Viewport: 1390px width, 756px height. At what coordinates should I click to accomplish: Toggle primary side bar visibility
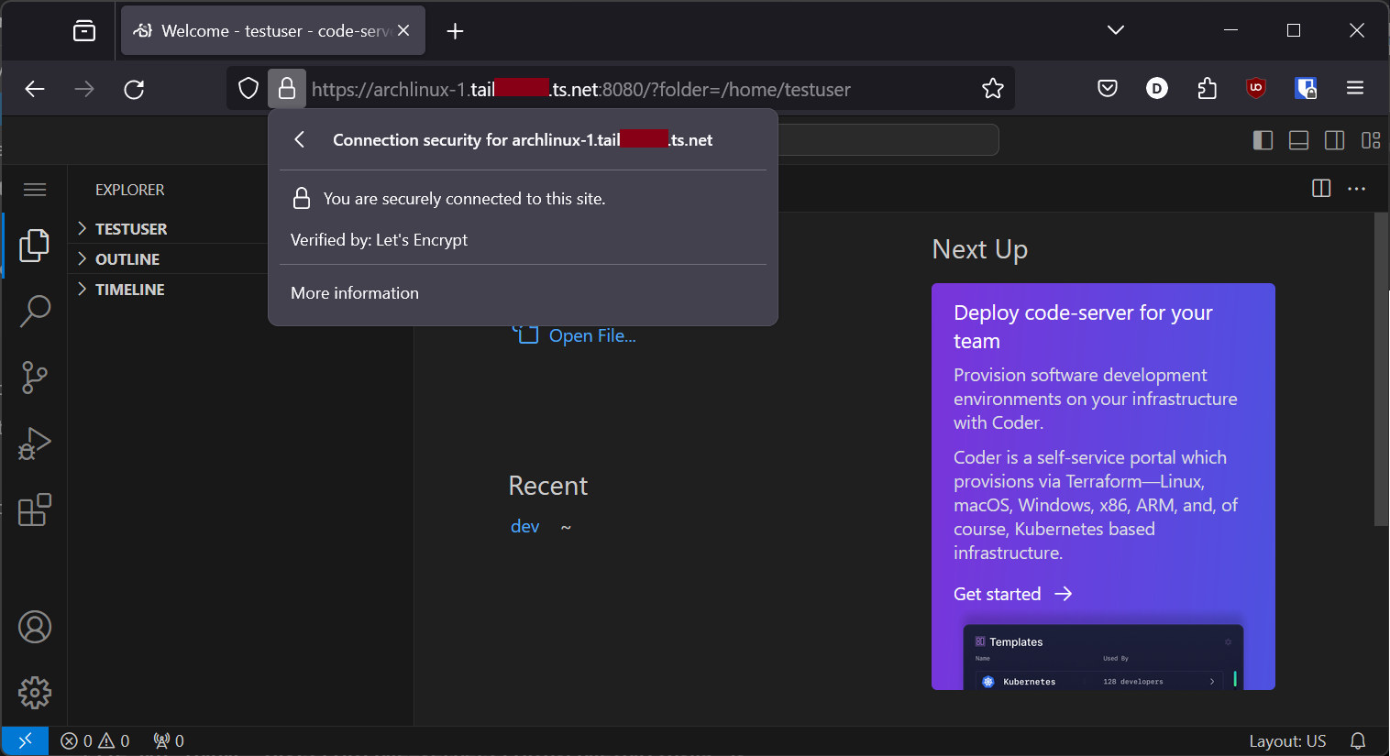tap(1263, 140)
